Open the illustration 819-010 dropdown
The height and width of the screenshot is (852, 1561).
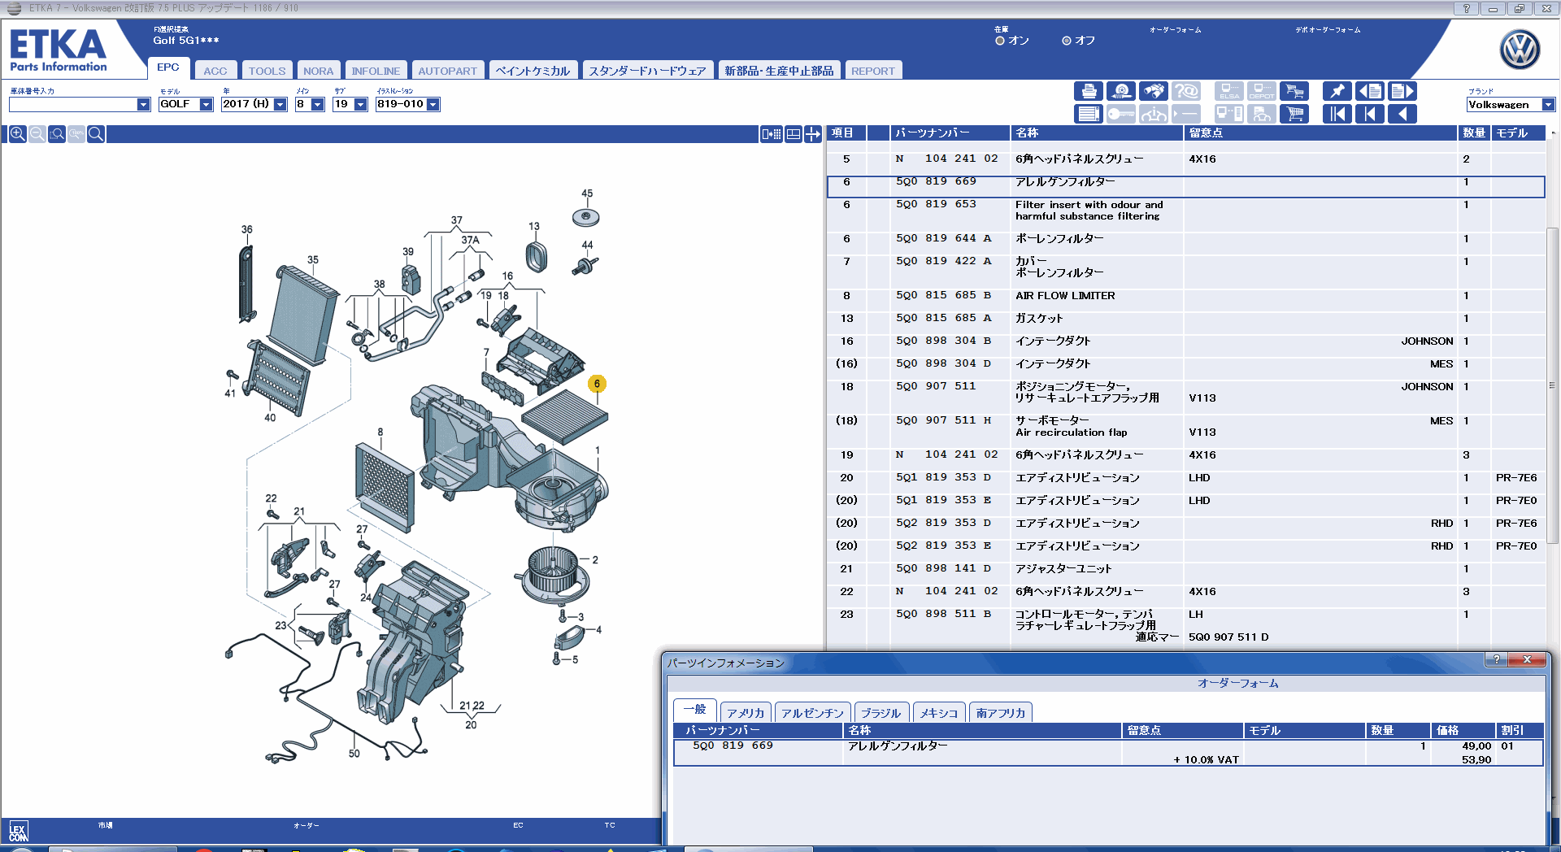433,105
